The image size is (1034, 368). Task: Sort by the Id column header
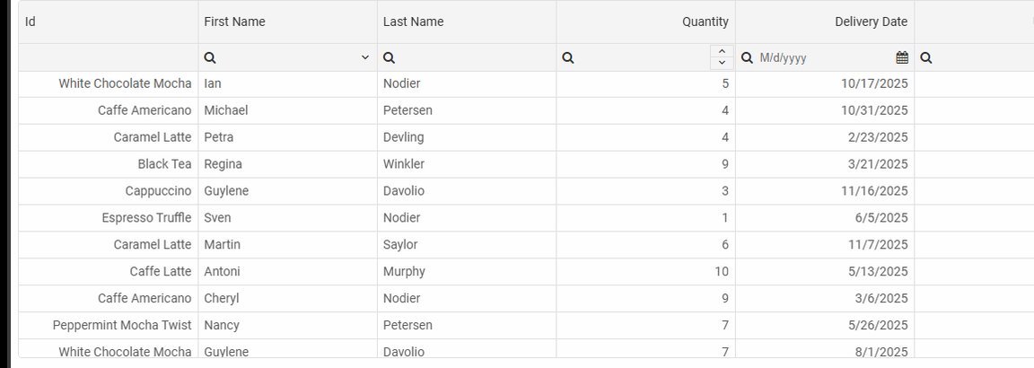coord(108,22)
